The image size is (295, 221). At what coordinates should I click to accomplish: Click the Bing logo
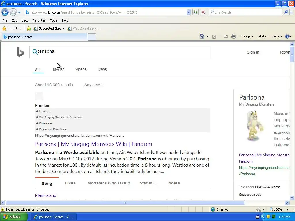coord(21,52)
